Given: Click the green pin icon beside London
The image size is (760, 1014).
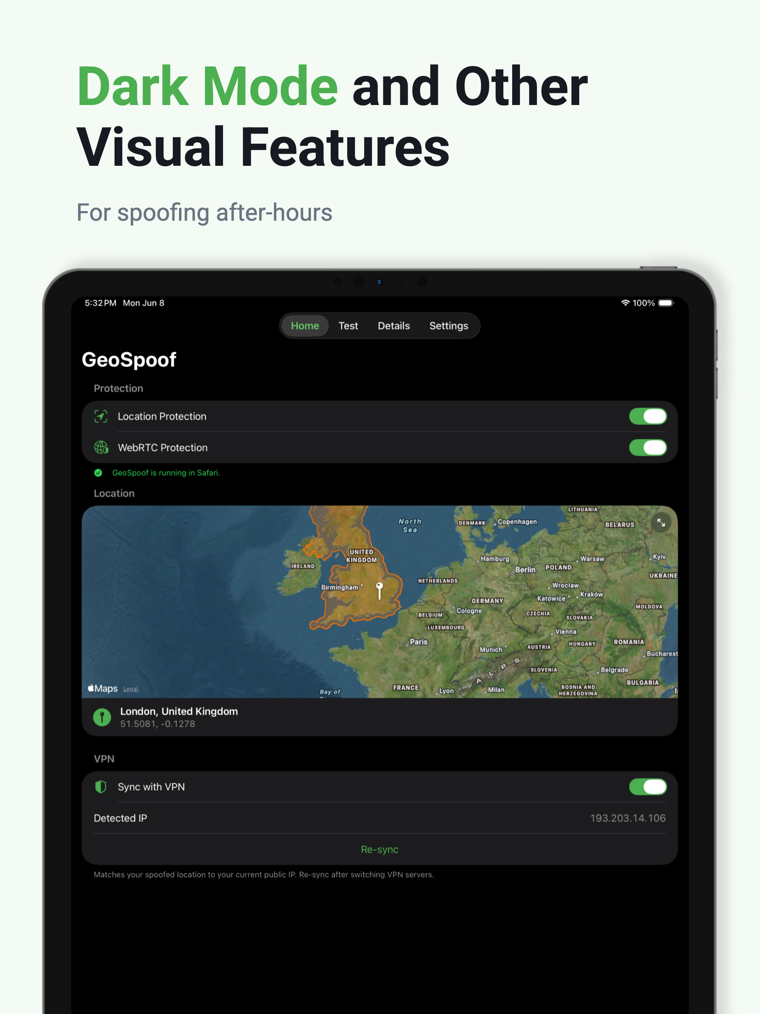Looking at the screenshot, I should coord(102,717).
